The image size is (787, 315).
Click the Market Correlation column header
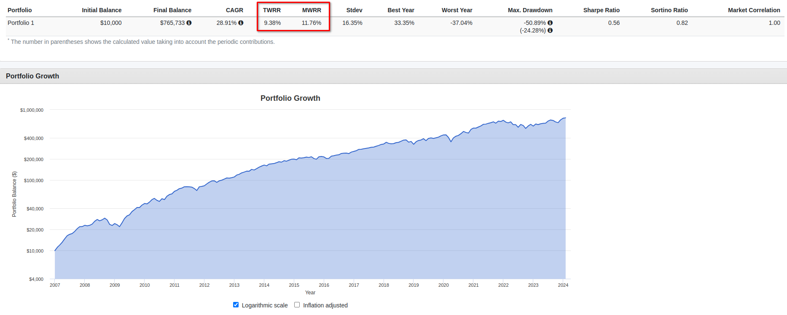(754, 10)
